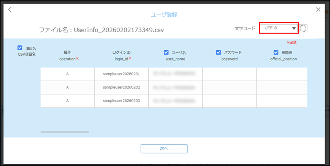Select cell sampleuser20260201
The image size is (330, 166).
pyautogui.click(x=121, y=74)
